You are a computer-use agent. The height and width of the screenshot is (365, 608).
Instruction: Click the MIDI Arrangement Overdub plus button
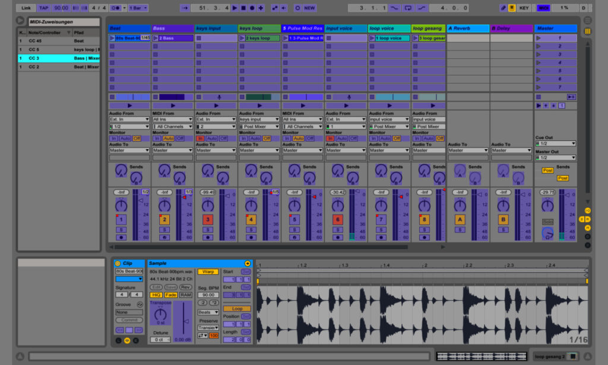[x=261, y=8]
